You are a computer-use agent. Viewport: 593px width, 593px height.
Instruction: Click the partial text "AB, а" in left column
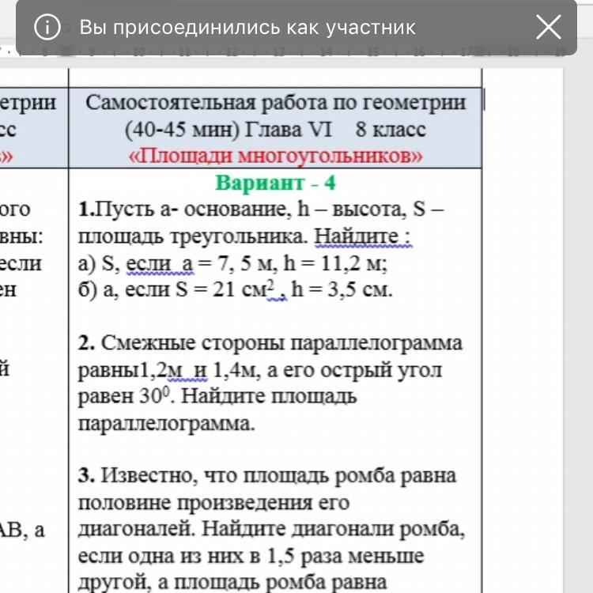[x=22, y=530]
